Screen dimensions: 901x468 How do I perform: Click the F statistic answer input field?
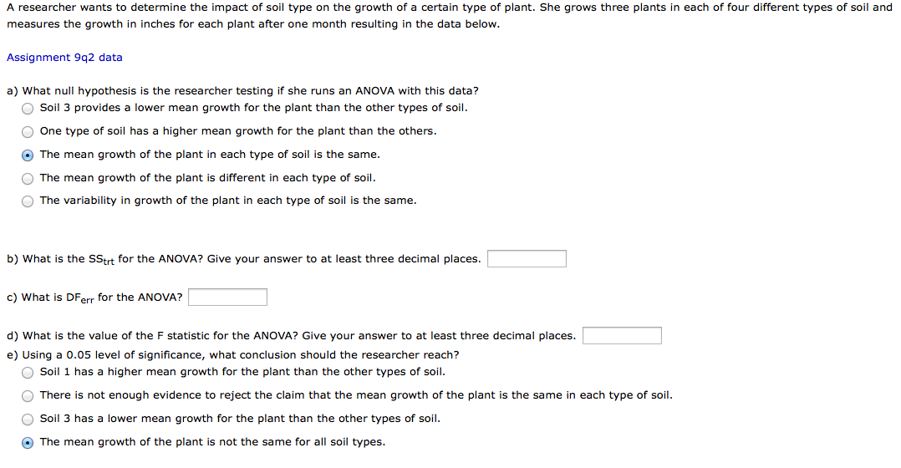(x=623, y=335)
